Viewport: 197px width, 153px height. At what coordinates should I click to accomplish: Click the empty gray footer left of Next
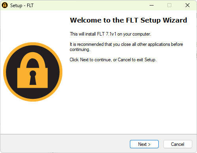click(x=64, y=144)
